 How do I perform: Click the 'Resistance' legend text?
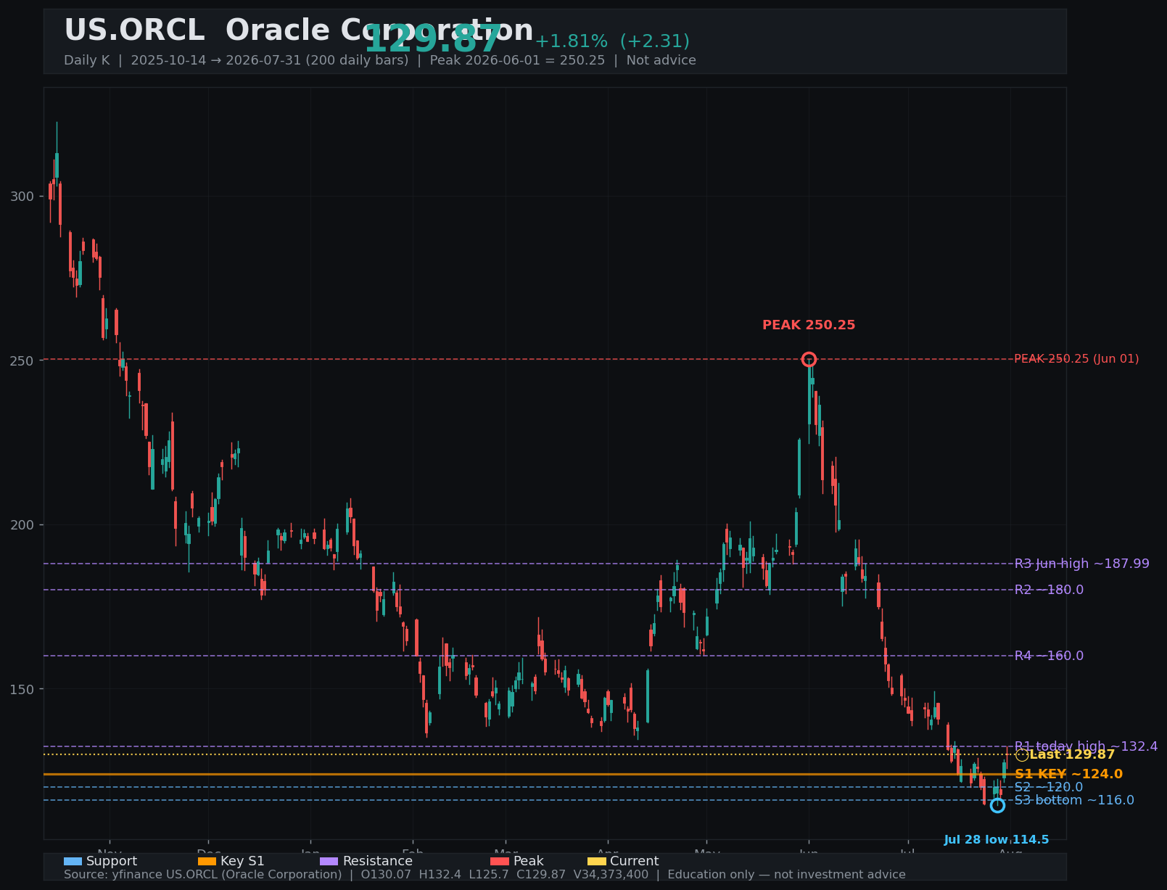click(x=378, y=861)
